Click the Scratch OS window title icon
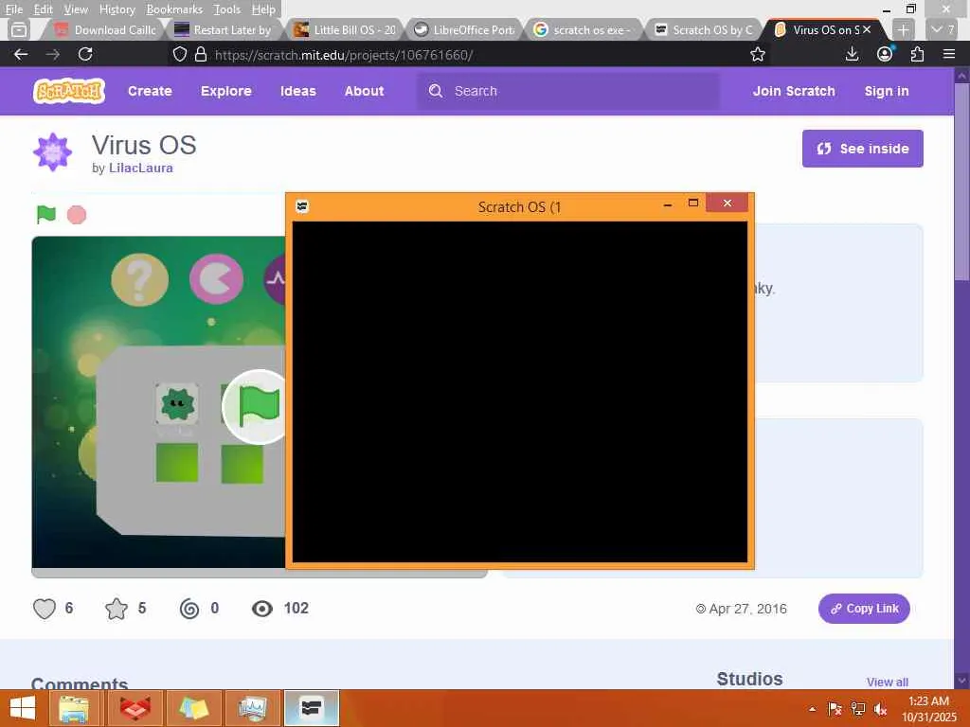This screenshot has width=970, height=727. coord(302,205)
